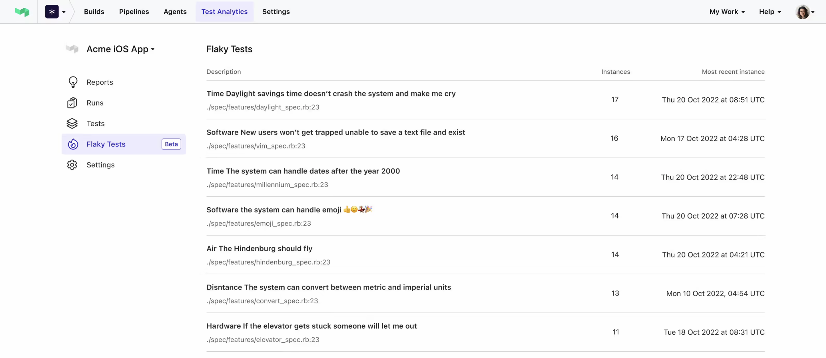The image size is (826, 358).
Task: Expand the Acme iOS App suite dropdown
Action: (153, 49)
